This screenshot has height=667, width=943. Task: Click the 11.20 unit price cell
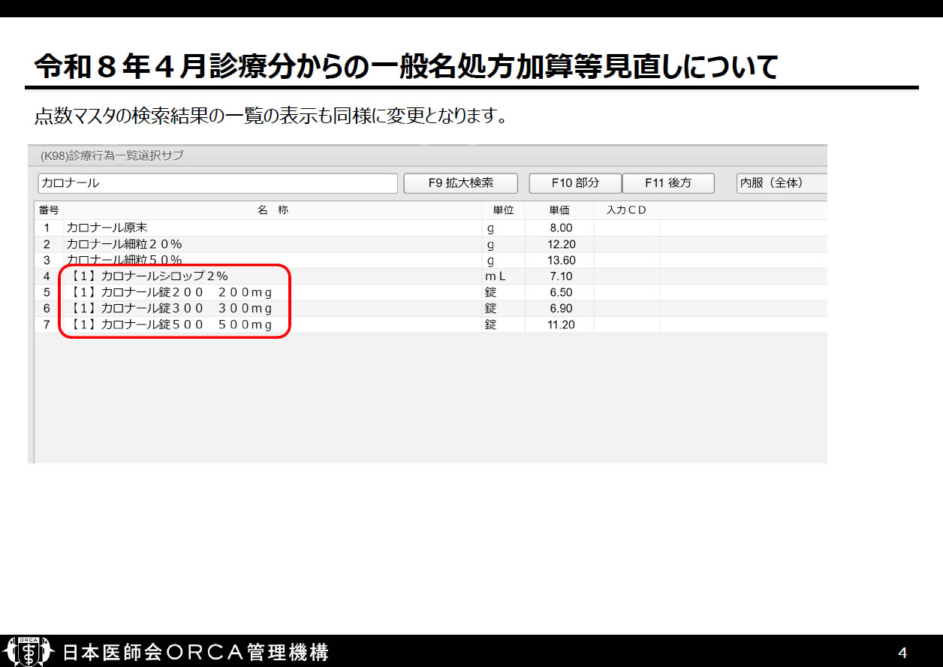561,324
